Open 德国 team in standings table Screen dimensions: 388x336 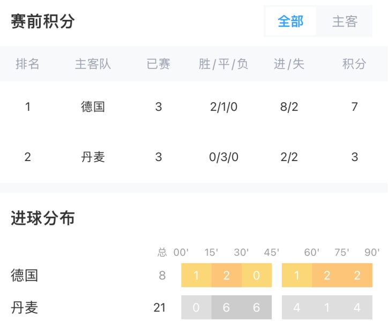[x=93, y=106]
